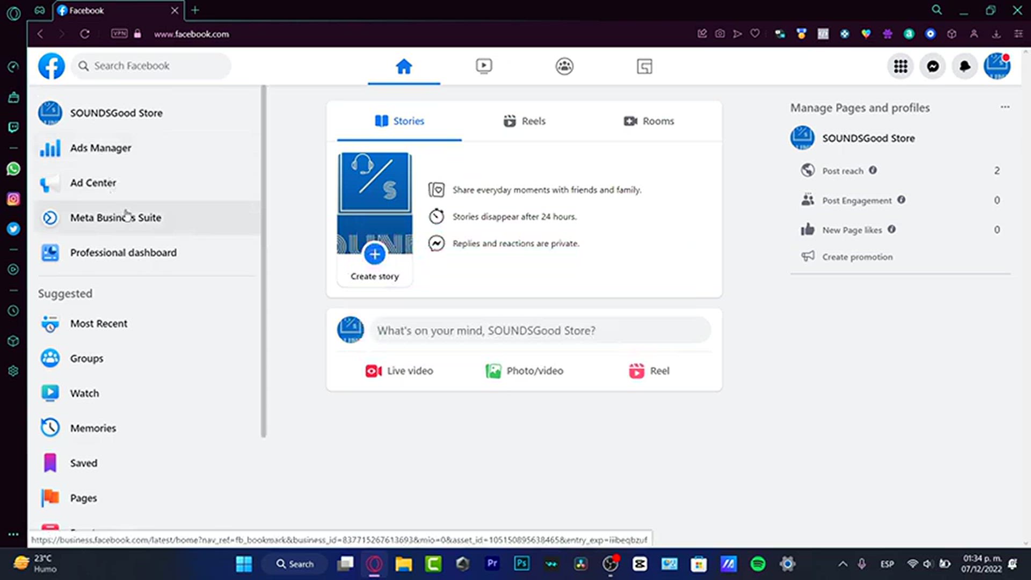The height and width of the screenshot is (580, 1031).
Task: Open Professional dashboard shortcut
Action: pos(148,252)
